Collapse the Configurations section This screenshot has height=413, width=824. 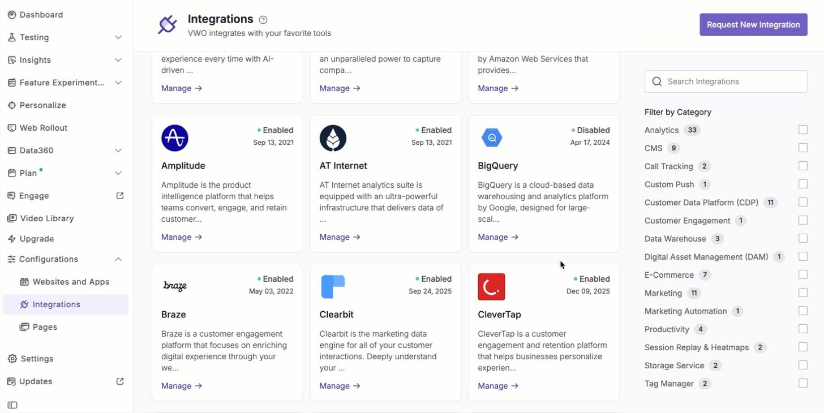tap(118, 259)
